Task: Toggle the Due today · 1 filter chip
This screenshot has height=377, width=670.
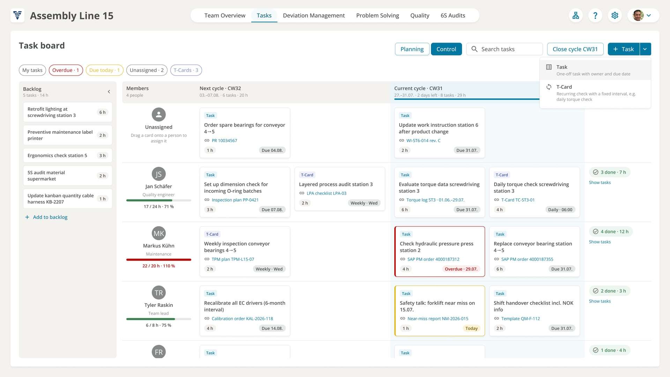Action: click(104, 70)
